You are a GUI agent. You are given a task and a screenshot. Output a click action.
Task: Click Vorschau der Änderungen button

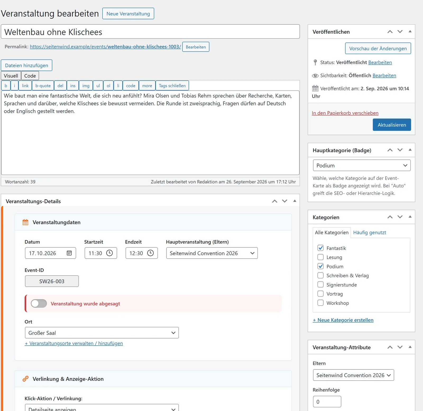tap(378, 48)
